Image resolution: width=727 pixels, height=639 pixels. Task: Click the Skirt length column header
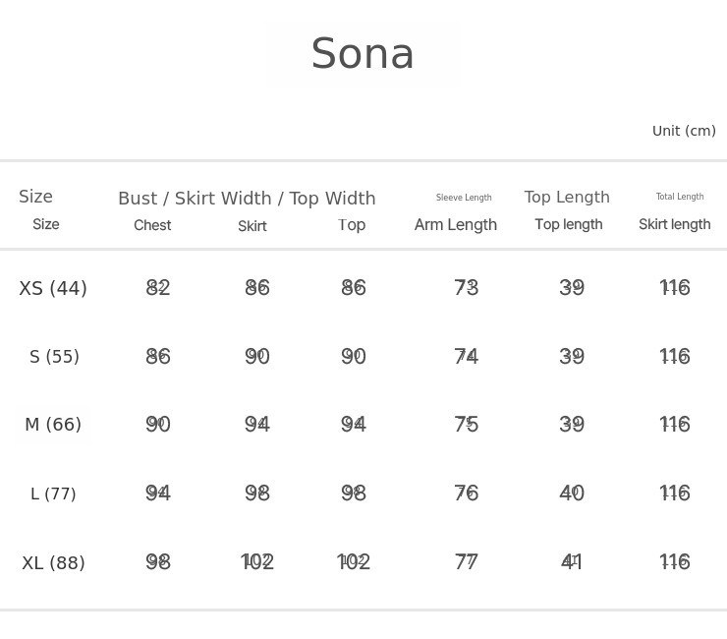(x=674, y=224)
